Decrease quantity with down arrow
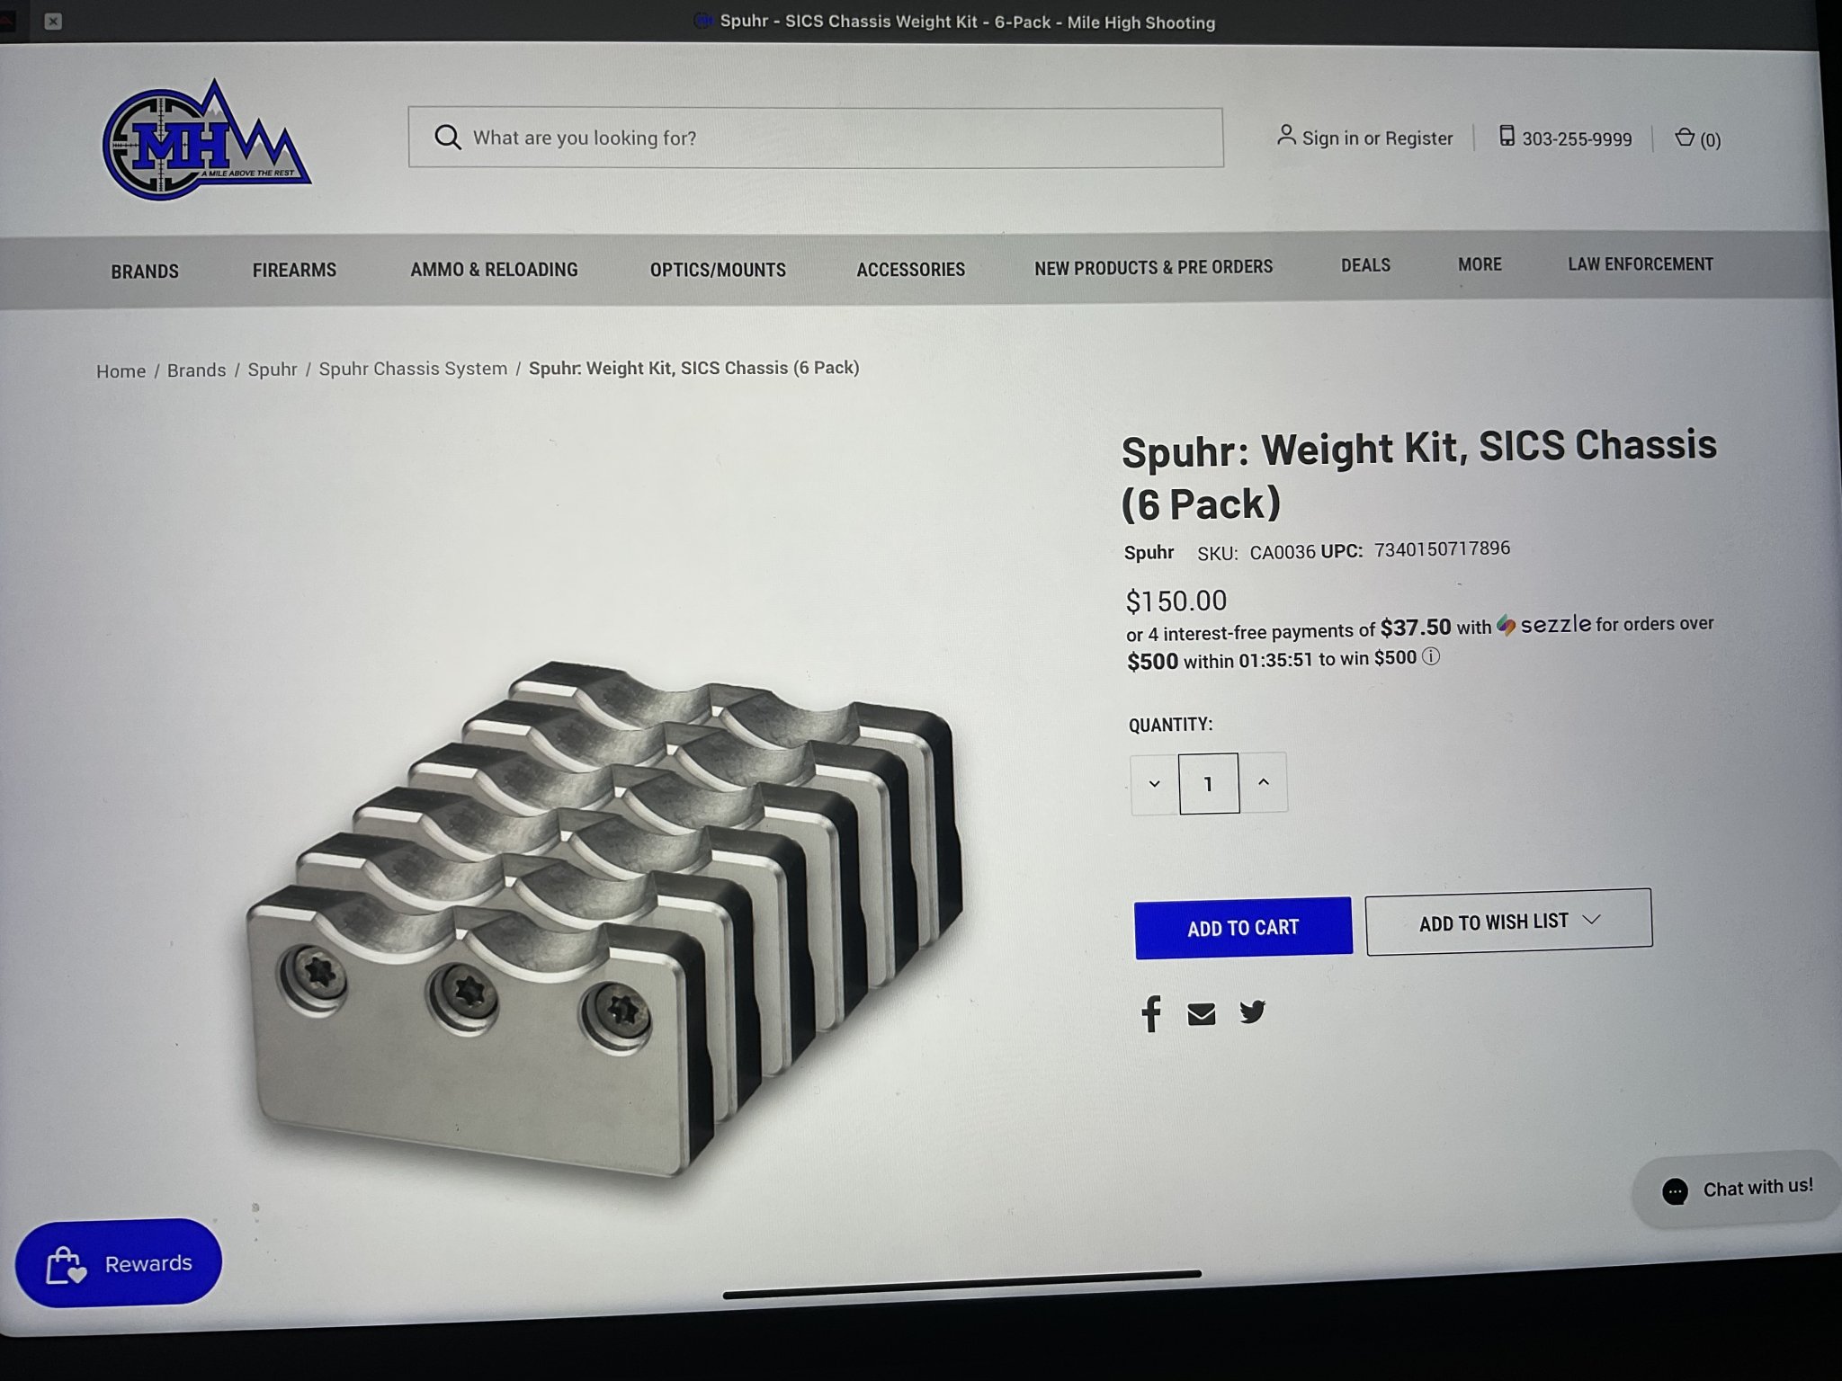The width and height of the screenshot is (1842, 1381). [1155, 783]
